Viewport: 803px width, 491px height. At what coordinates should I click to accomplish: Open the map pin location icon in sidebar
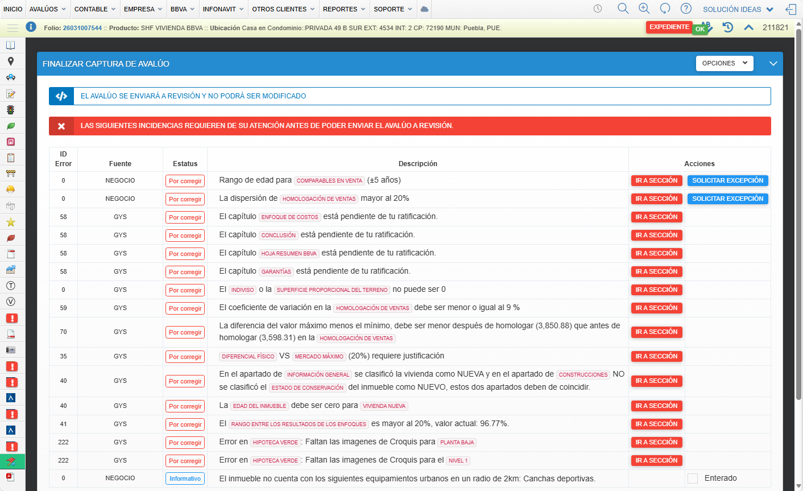tap(10, 61)
